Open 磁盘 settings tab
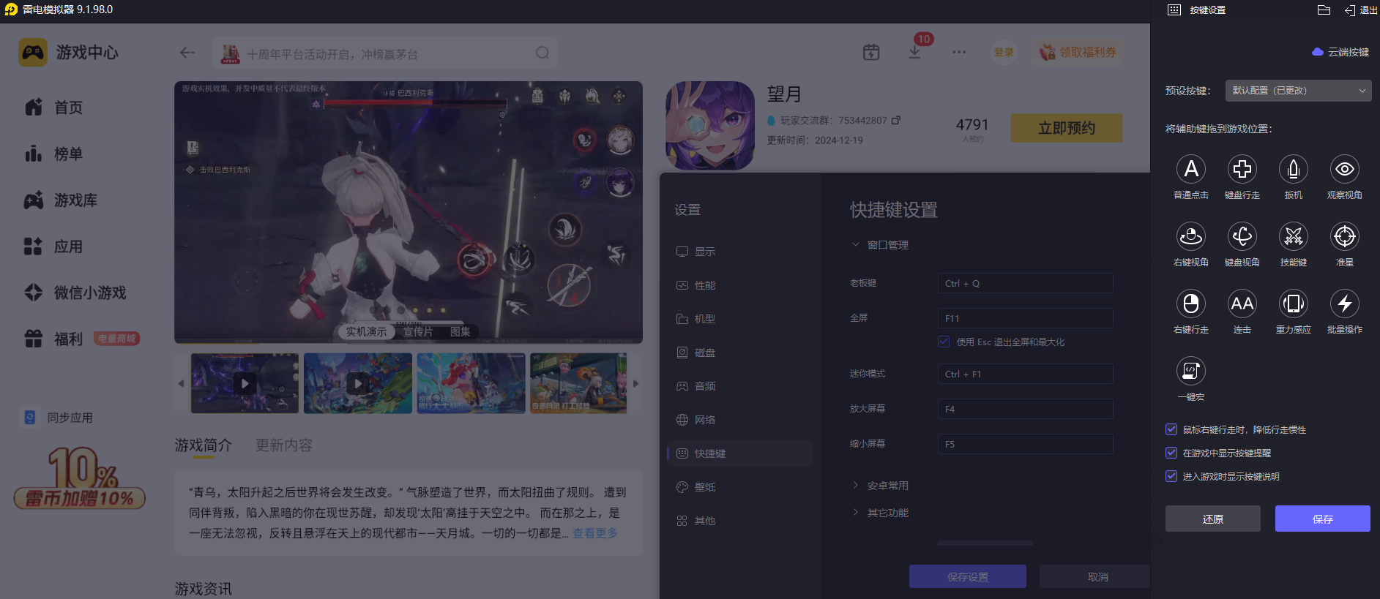1380x599 pixels. 740,353
